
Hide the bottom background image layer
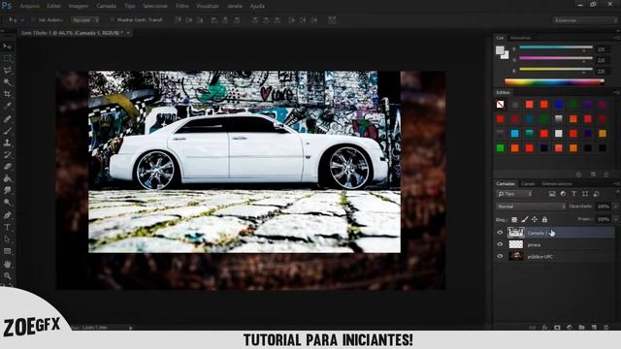click(x=500, y=256)
